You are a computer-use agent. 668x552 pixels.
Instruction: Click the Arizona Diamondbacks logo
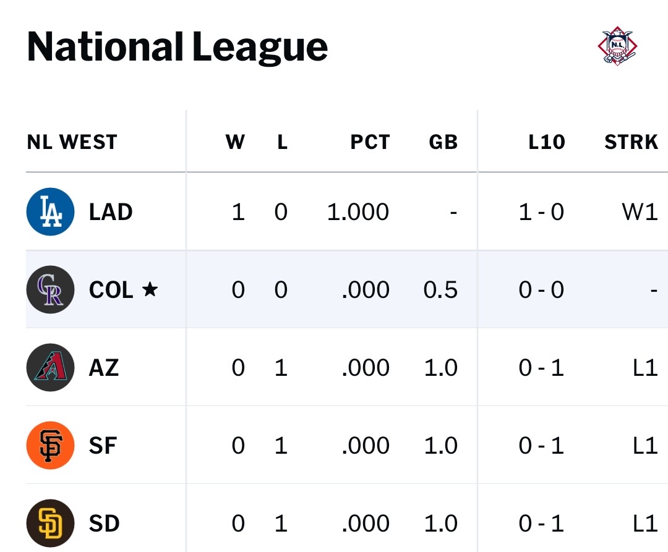click(x=50, y=367)
